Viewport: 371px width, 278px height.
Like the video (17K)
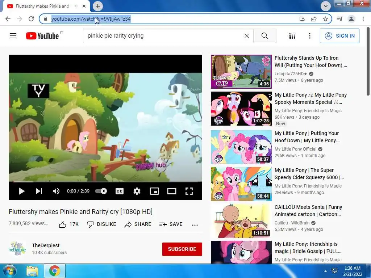(x=68, y=224)
